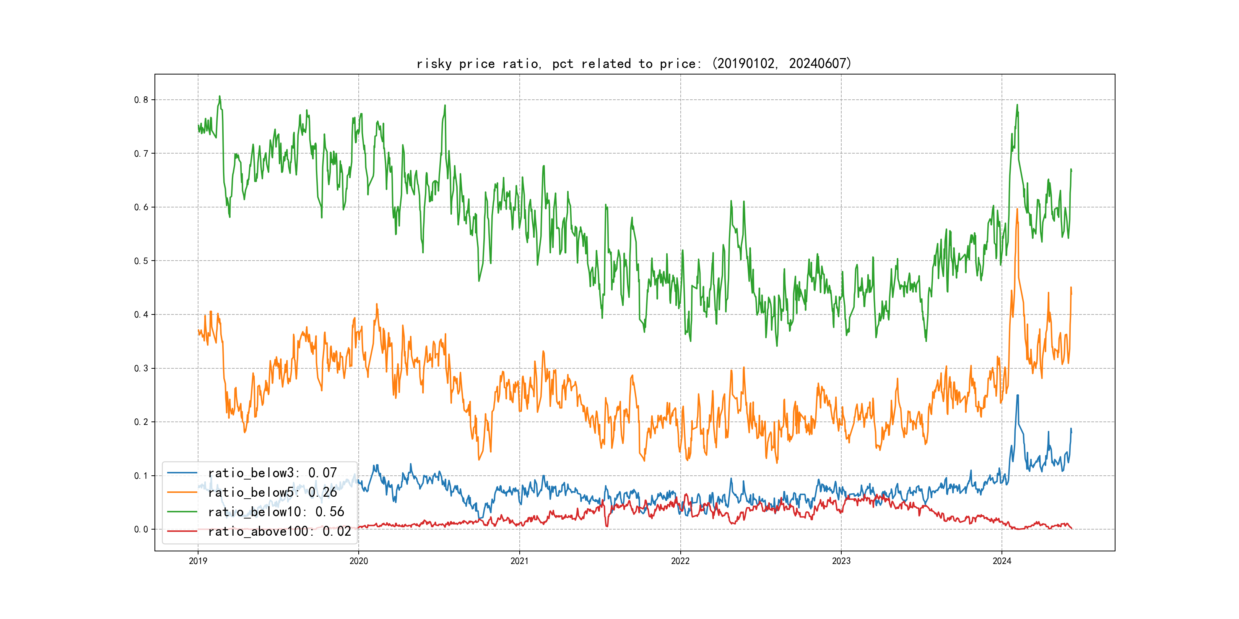Click the 2022 x-axis tick label
The image size is (1239, 619).
click(x=680, y=561)
